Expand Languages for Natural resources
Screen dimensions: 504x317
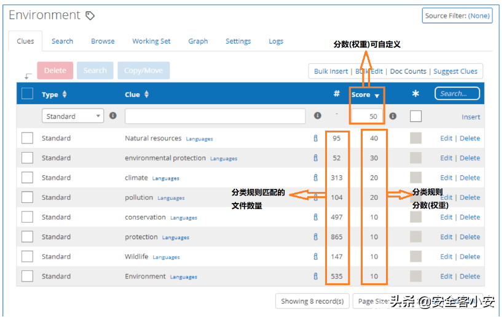point(199,139)
